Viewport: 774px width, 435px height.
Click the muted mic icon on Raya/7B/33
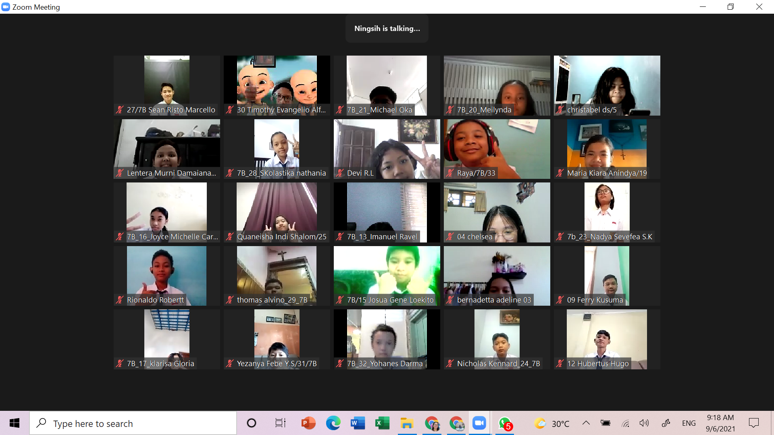point(450,173)
